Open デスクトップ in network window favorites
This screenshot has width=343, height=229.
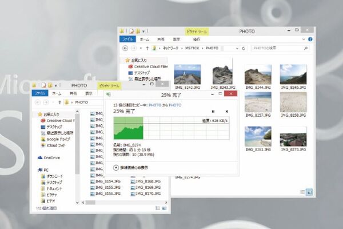click(x=139, y=73)
